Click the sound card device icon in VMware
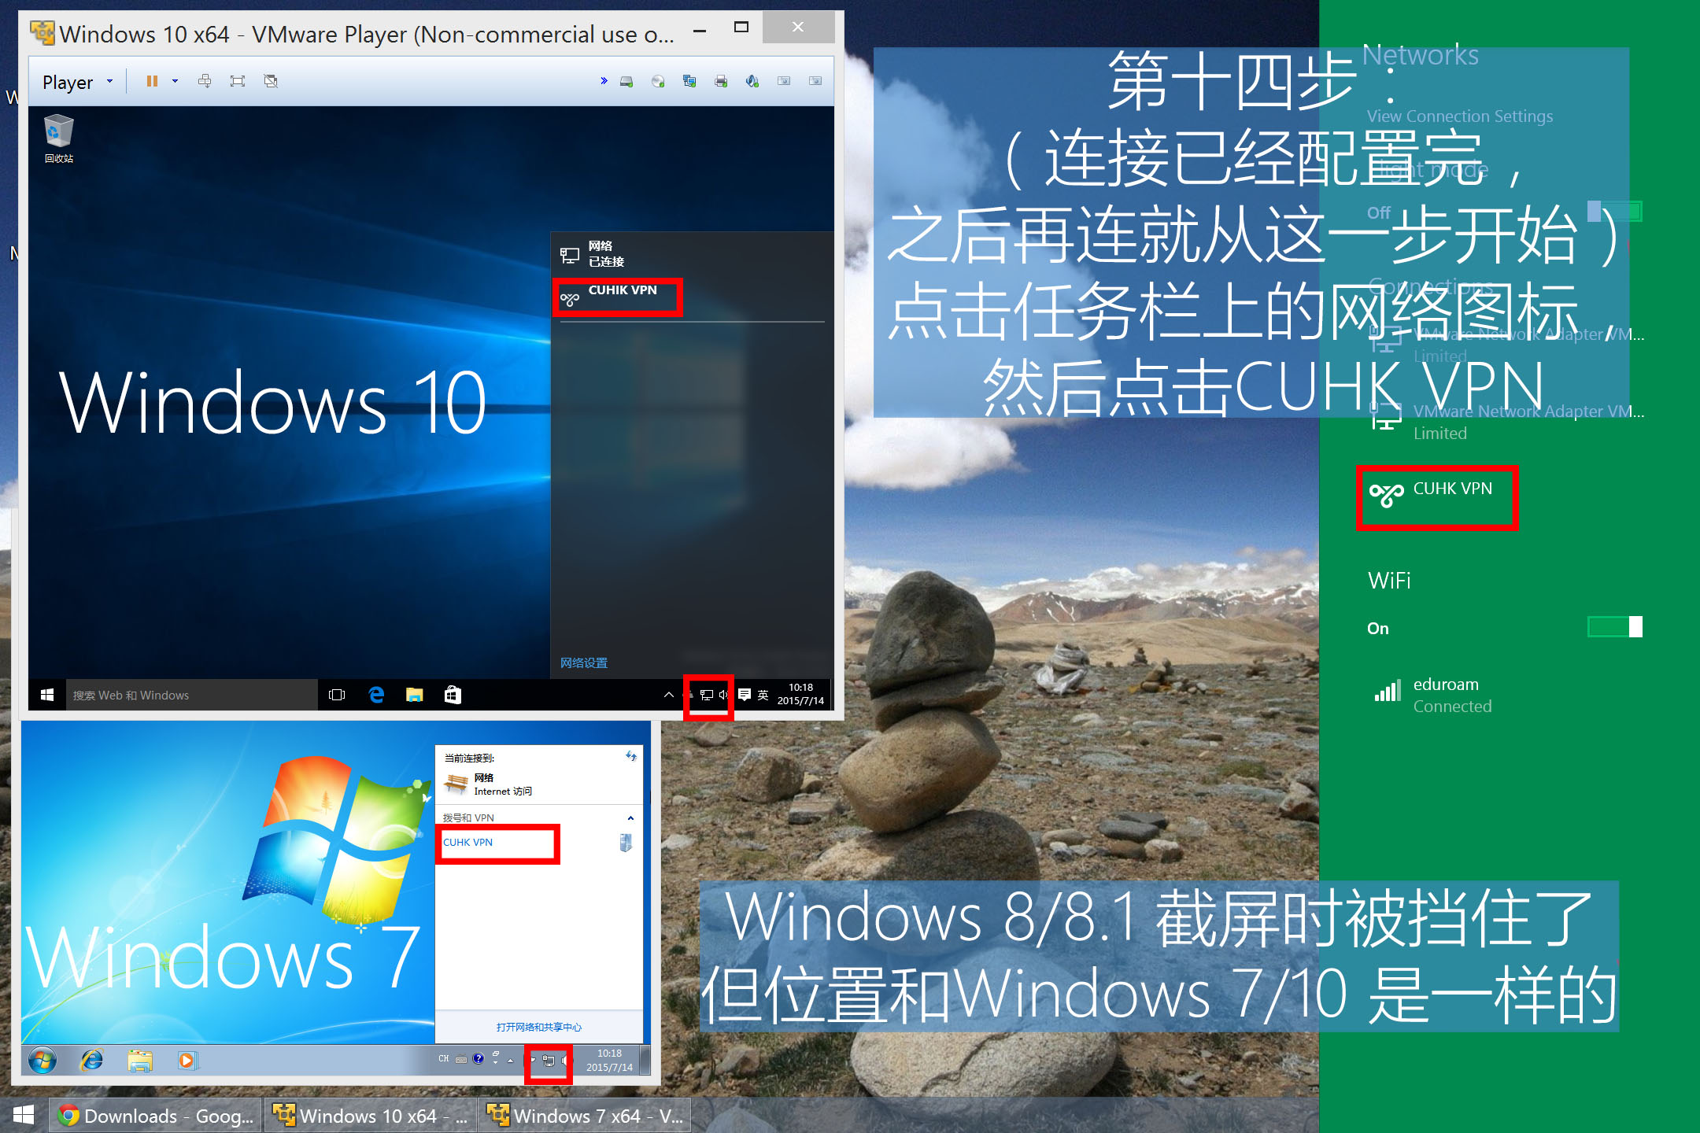1700x1133 pixels. 752,81
